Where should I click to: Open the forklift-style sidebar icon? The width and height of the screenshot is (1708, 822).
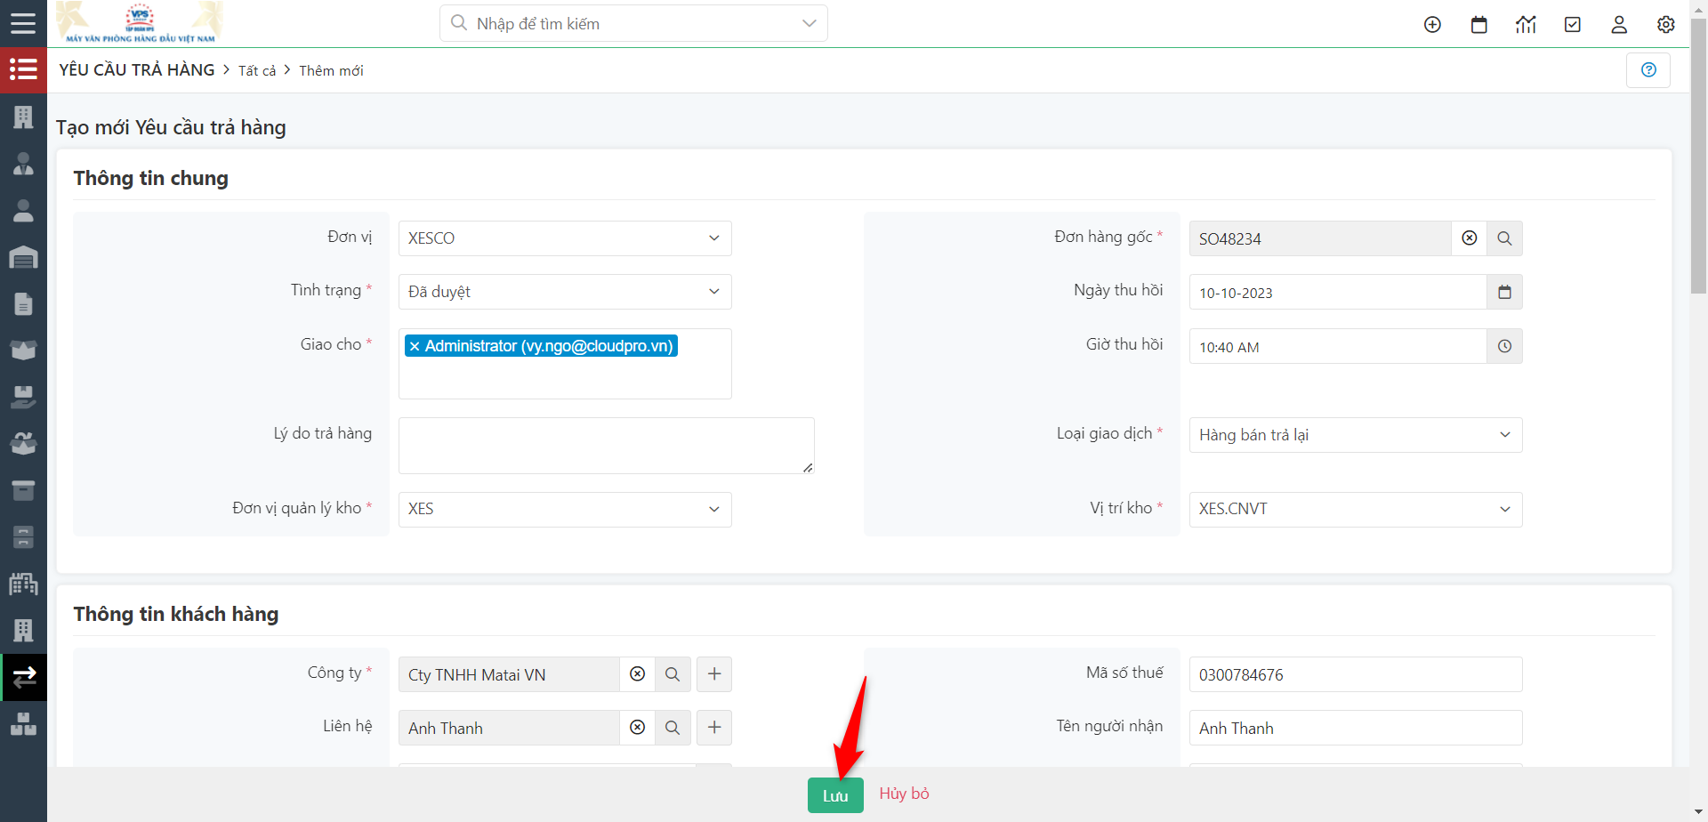23,397
